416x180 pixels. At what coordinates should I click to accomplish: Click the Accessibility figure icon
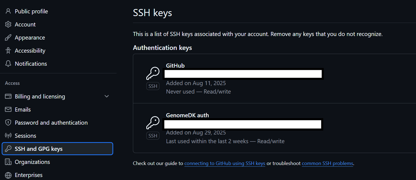tap(8, 50)
